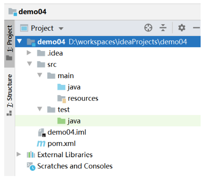Click the green test java folder icon
The image size is (211, 178).
pyautogui.click(x=61, y=121)
